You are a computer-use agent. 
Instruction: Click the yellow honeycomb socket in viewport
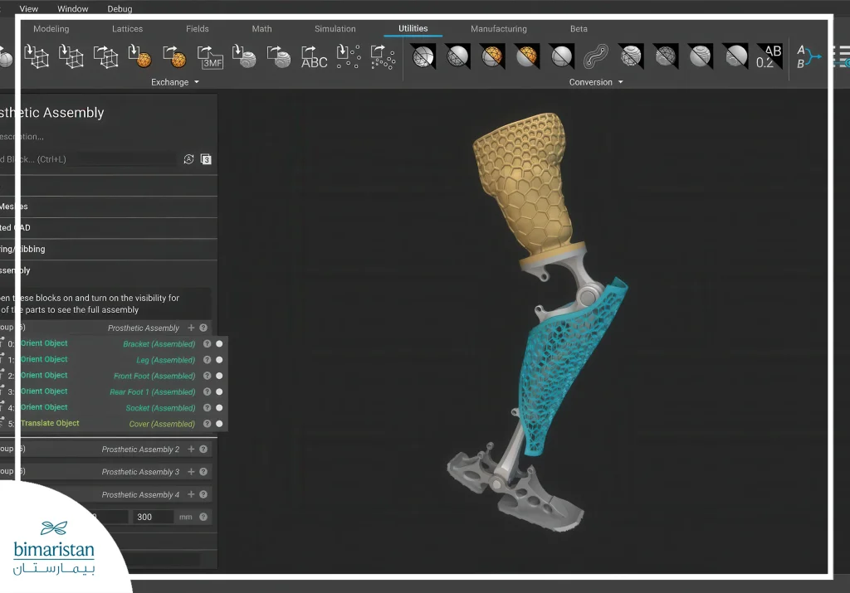(523, 184)
